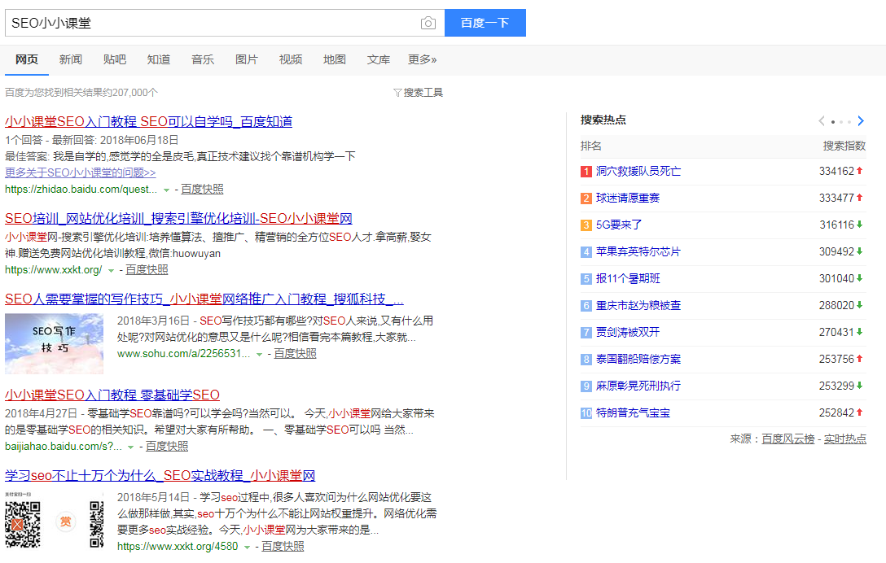Open the 音乐 tab
The height and width of the screenshot is (563, 886).
tap(203, 59)
